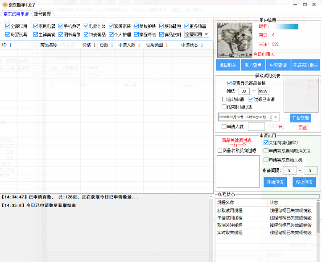The height and width of the screenshot is (262, 322).
Task: Click the 停止申请 button
Action: point(304,182)
